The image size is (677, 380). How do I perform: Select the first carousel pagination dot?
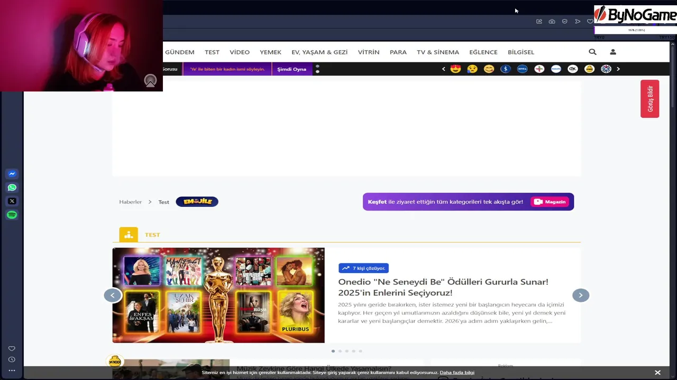coord(333,351)
